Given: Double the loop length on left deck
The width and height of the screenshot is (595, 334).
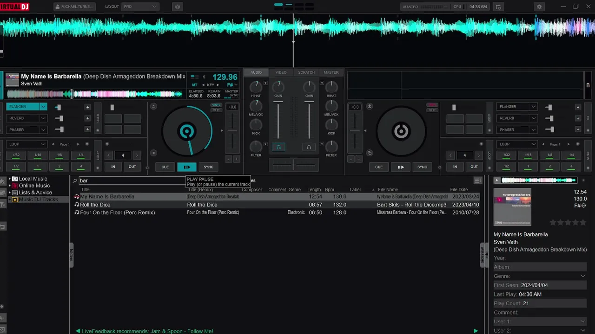Looking at the screenshot, I should coord(137,155).
